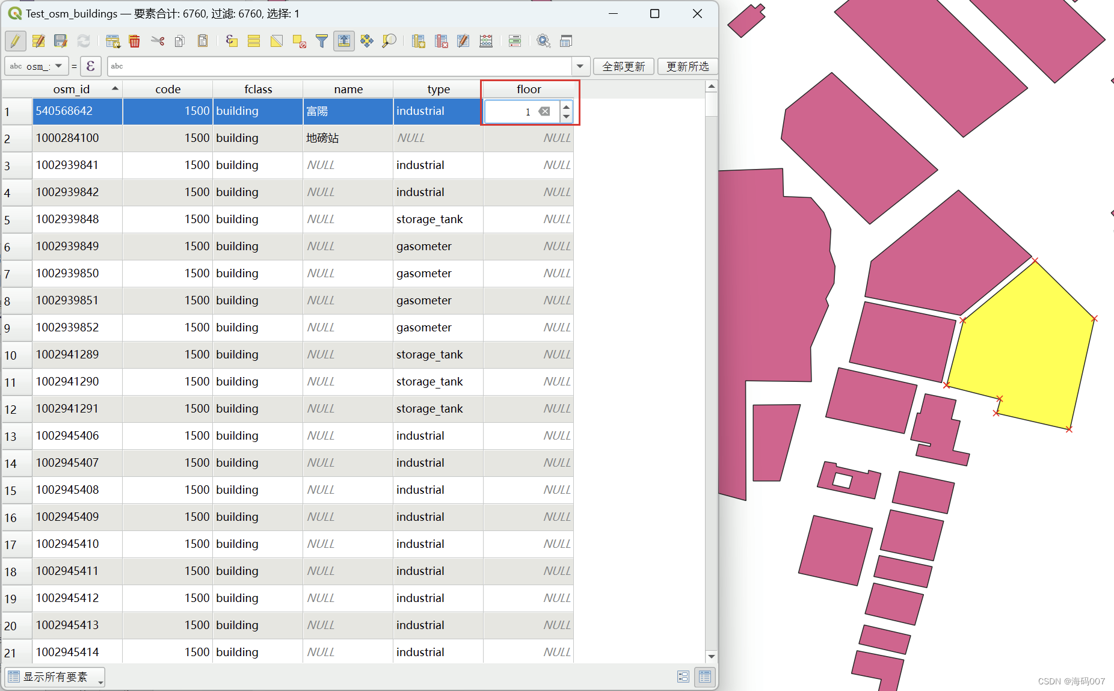The height and width of the screenshot is (691, 1114).
Task: Cut selected rows with scissors icon
Action: (x=158, y=41)
